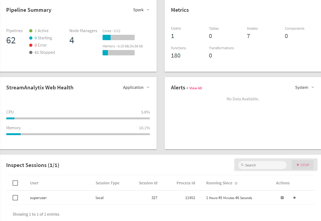
Task: Click the Cores usage bar
Action: (118, 37)
